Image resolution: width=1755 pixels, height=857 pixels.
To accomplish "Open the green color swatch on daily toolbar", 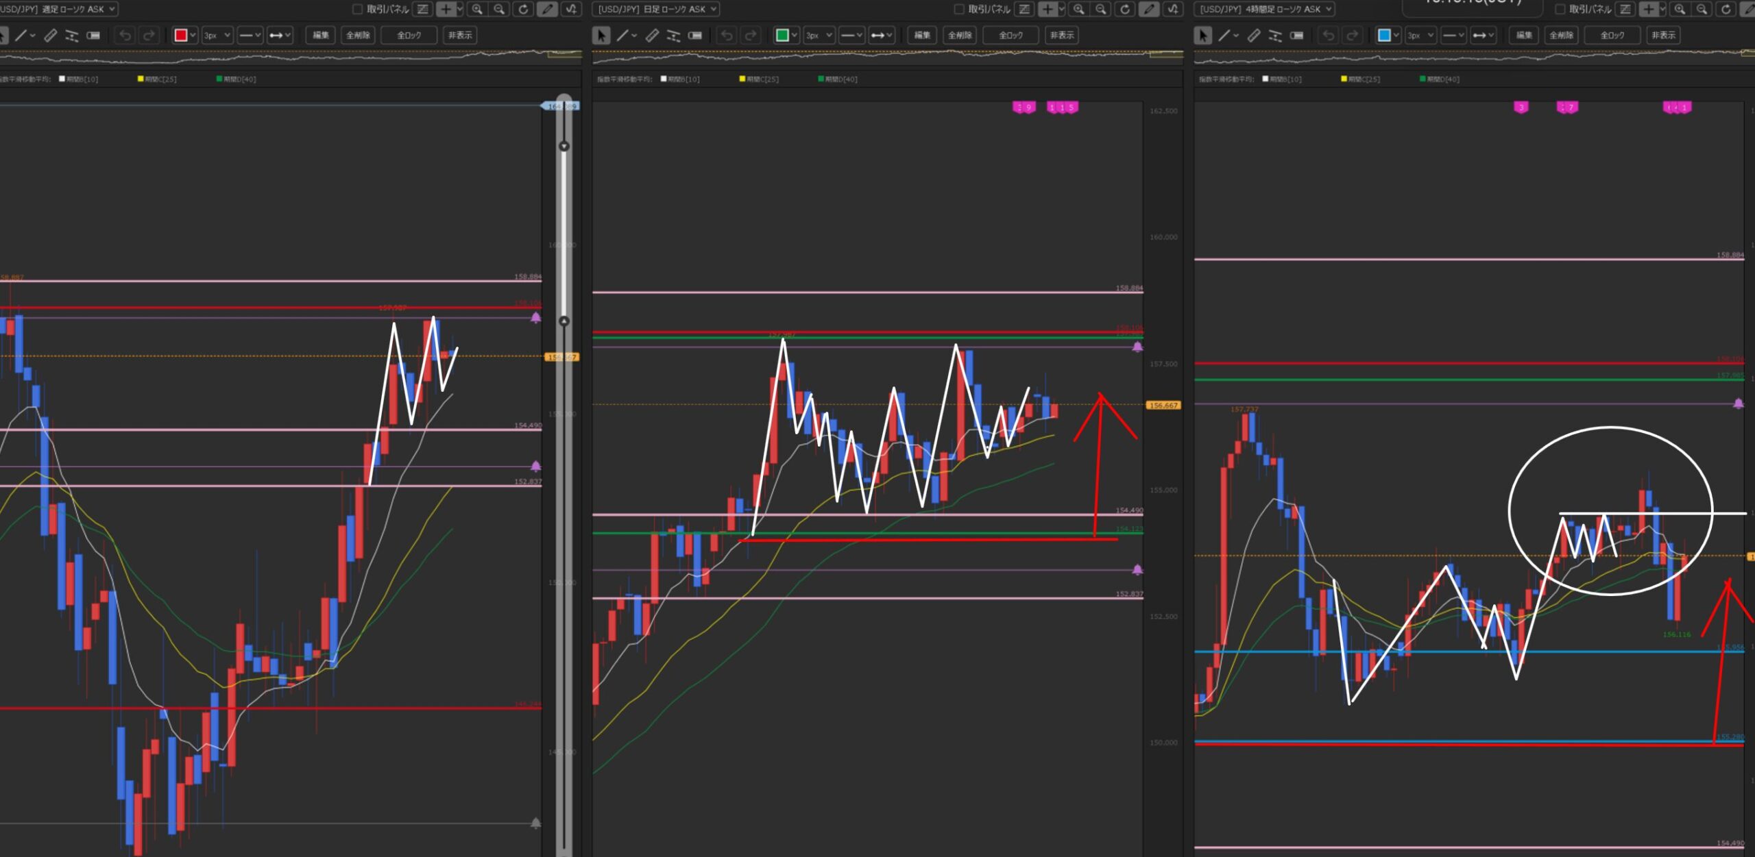I will click(782, 35).
